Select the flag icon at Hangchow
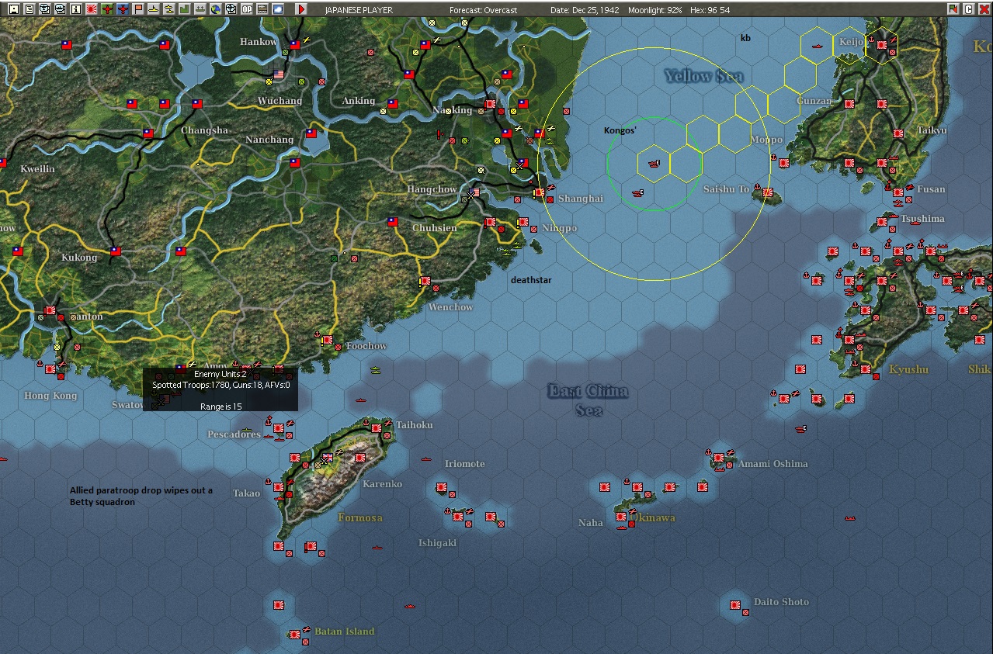The height and width of the screenshot is (654, 993). click(x=474, y=192)
